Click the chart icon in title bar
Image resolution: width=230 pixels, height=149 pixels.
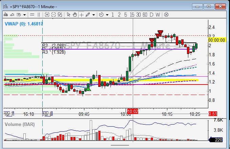5,6
